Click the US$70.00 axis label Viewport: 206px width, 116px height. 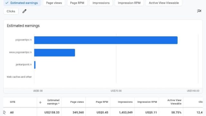point(116,91)
